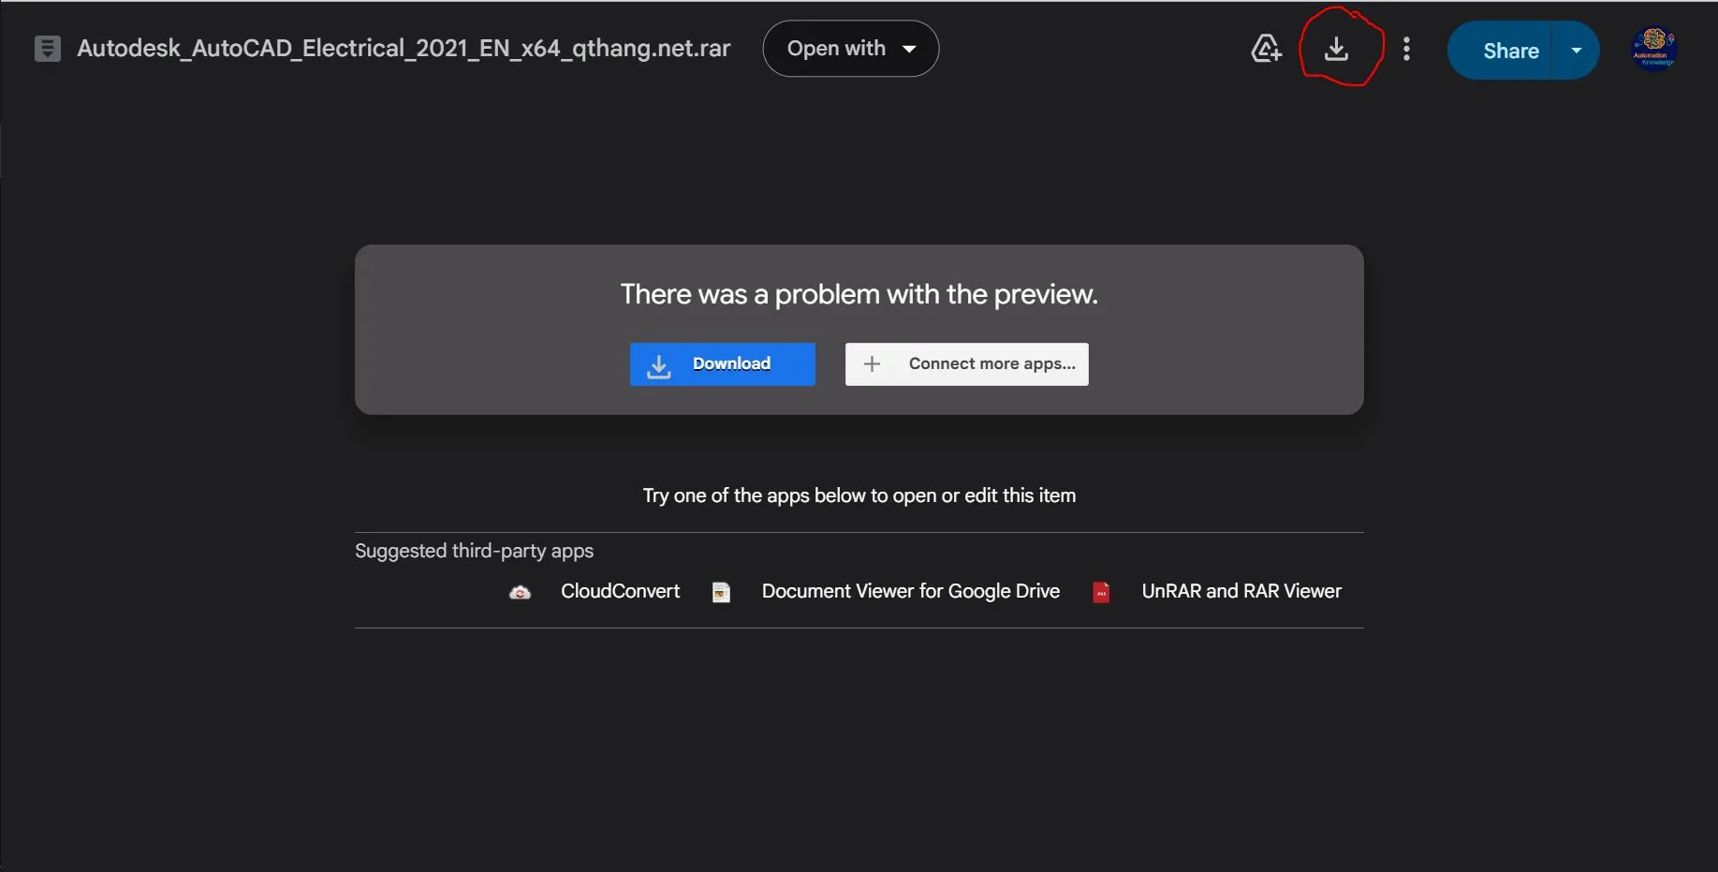
Task: Open UnRAR and RAR Viewer from suggested apps
Action: 1241,591
